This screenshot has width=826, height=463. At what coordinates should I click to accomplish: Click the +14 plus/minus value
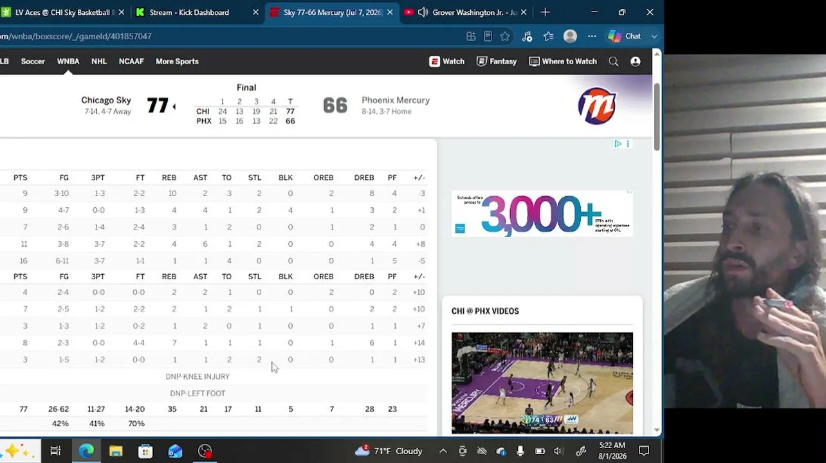[419, 343]
